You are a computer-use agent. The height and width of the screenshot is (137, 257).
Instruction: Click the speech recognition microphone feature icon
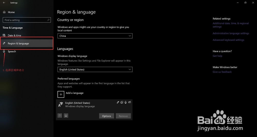[x=126, y=102]
